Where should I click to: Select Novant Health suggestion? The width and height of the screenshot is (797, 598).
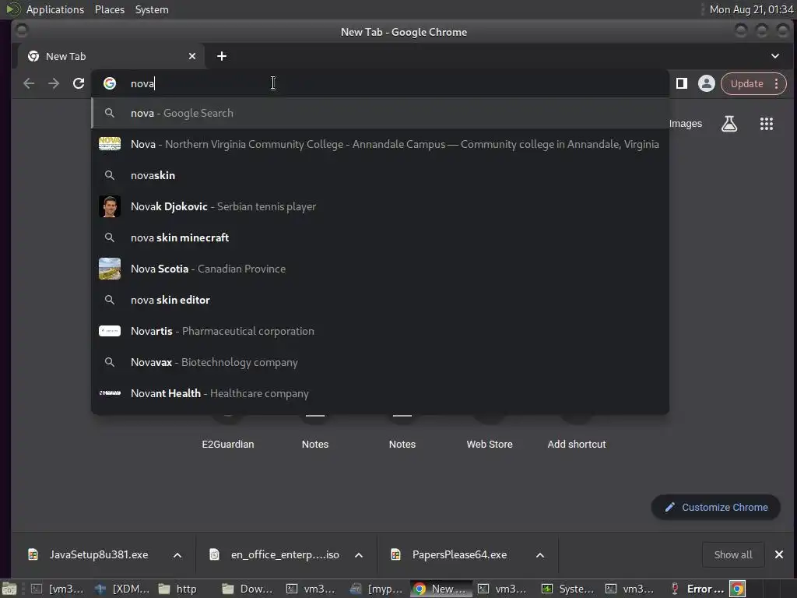380,393
